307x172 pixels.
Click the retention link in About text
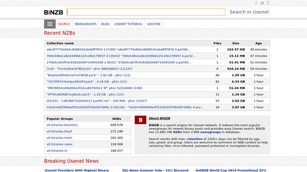coord(194,139)
